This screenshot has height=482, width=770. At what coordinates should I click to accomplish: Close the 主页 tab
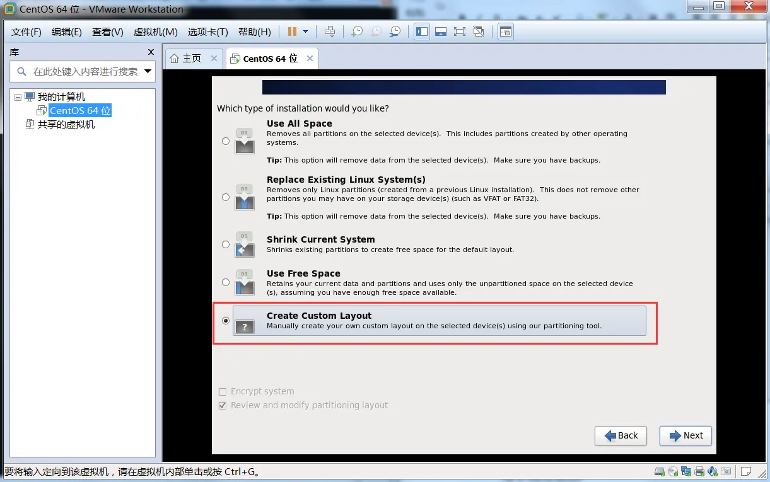214,59
